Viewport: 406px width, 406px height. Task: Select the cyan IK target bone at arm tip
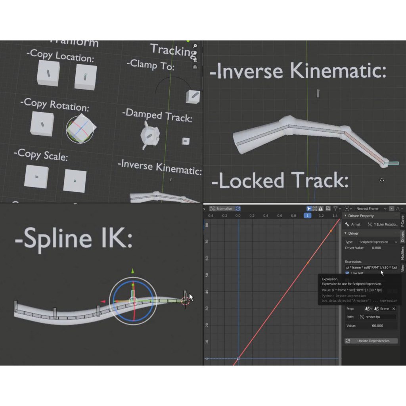tap(393, 163)
